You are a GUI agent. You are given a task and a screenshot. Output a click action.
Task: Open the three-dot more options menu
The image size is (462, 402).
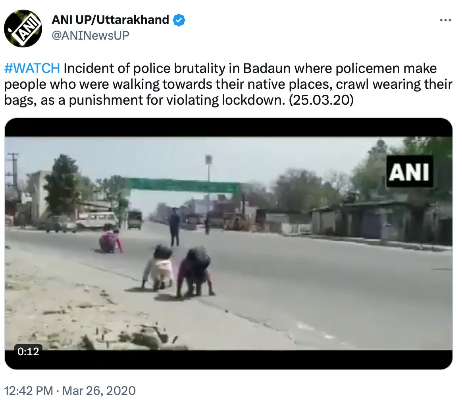point(445,20)
